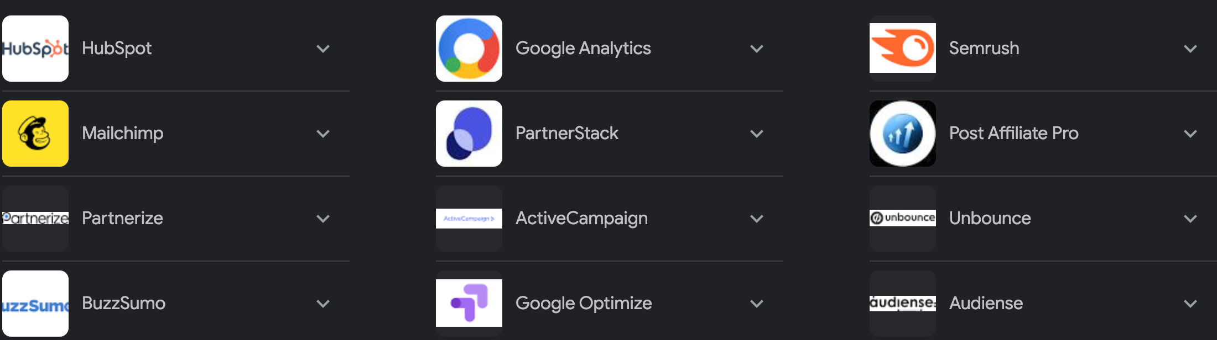
Task: Expand the Post Affiliate Pro chevron
Action: [1190, 134]
